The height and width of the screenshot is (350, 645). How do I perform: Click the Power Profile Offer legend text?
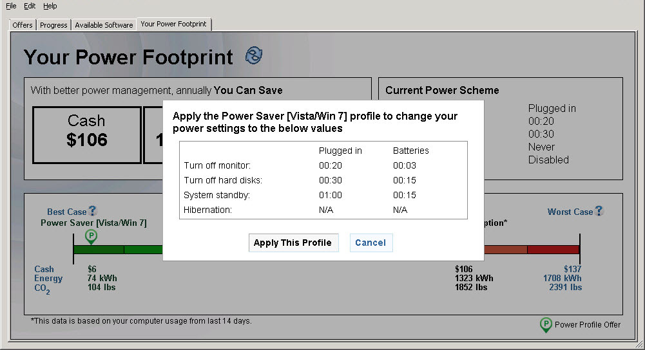point(588,325)
